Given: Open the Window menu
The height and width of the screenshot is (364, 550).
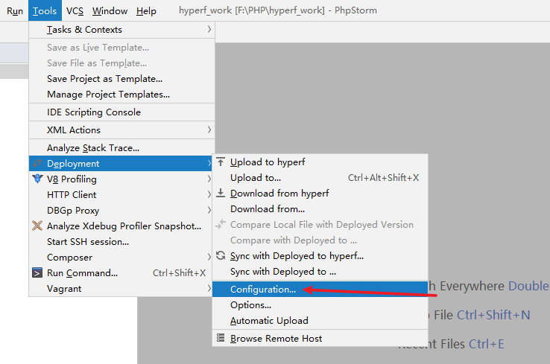Looking at the screenshot, I should coord(110,11).
